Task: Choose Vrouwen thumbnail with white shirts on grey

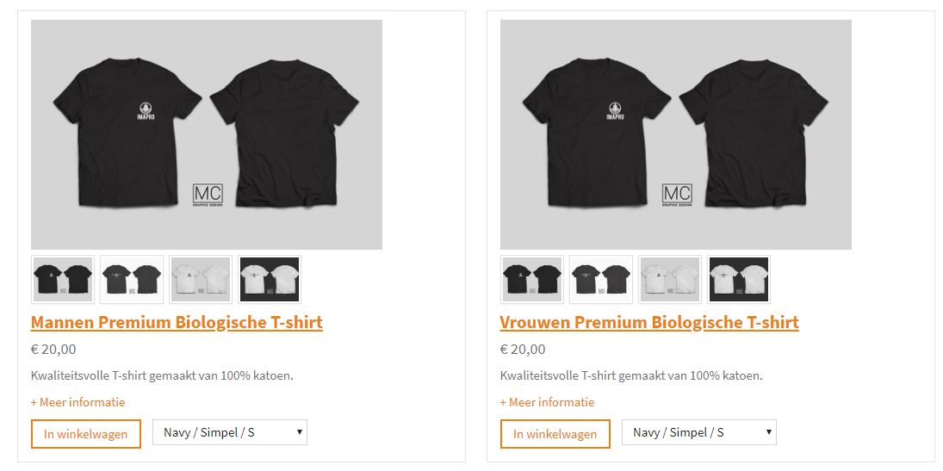Action: 670,280
